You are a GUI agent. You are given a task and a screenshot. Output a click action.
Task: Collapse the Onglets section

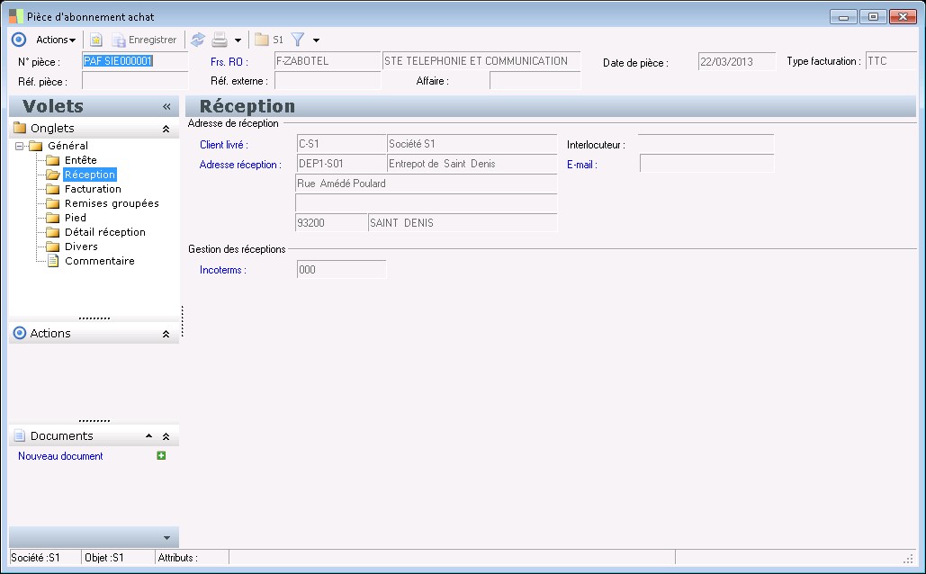pos(166,128)
